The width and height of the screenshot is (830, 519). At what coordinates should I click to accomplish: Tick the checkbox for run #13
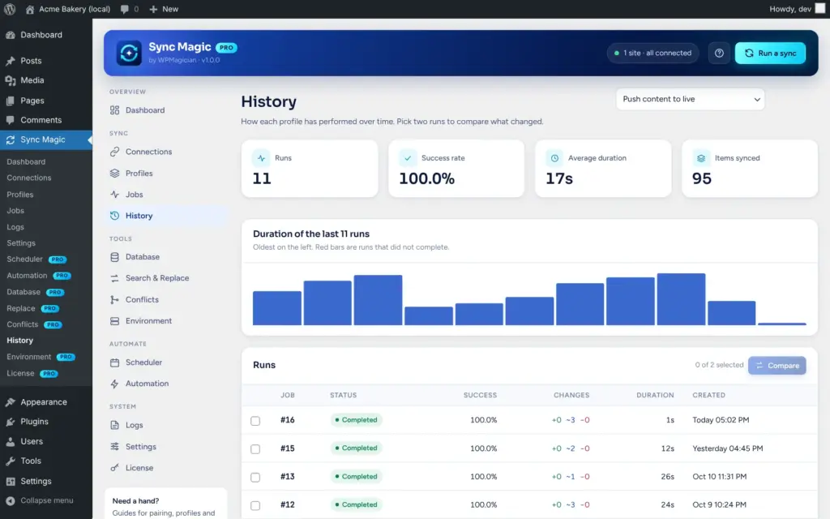pos(255,477)
